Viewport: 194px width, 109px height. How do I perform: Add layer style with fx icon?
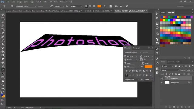(x=170, y=107)
